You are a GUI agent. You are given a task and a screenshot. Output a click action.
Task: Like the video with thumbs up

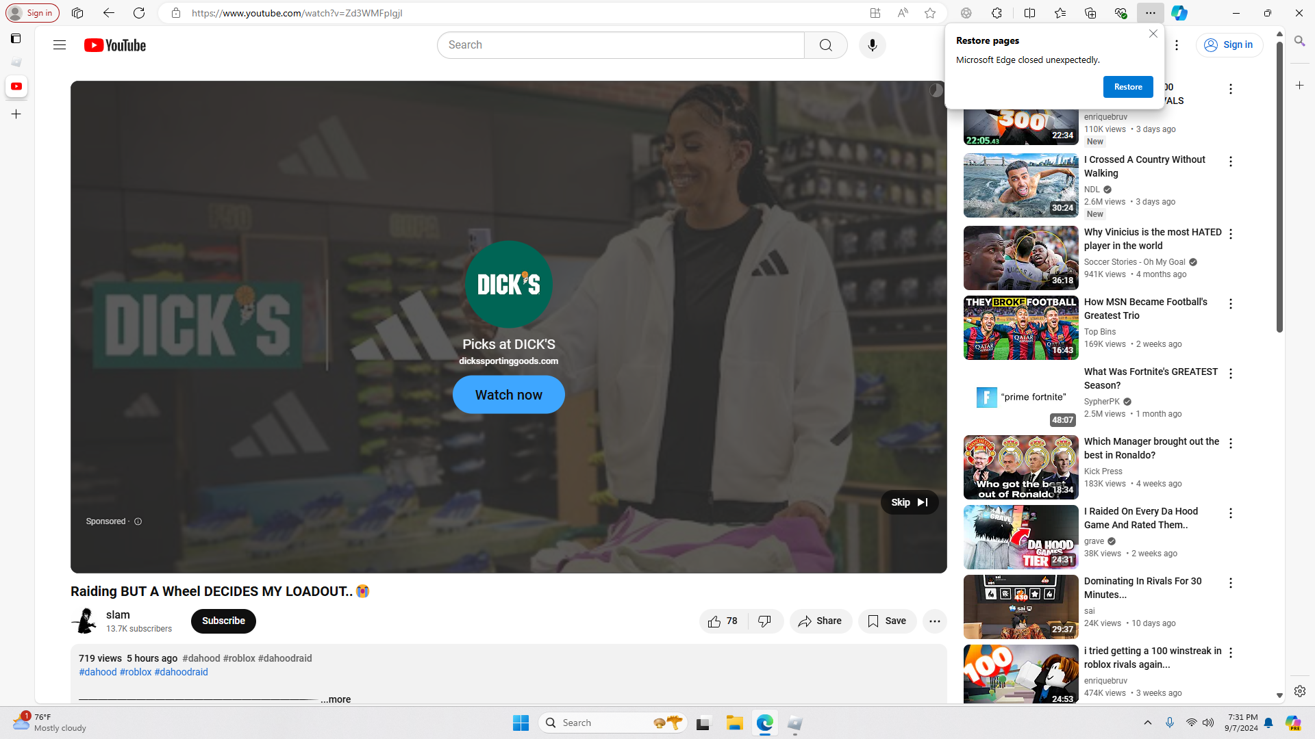(723, 621)
